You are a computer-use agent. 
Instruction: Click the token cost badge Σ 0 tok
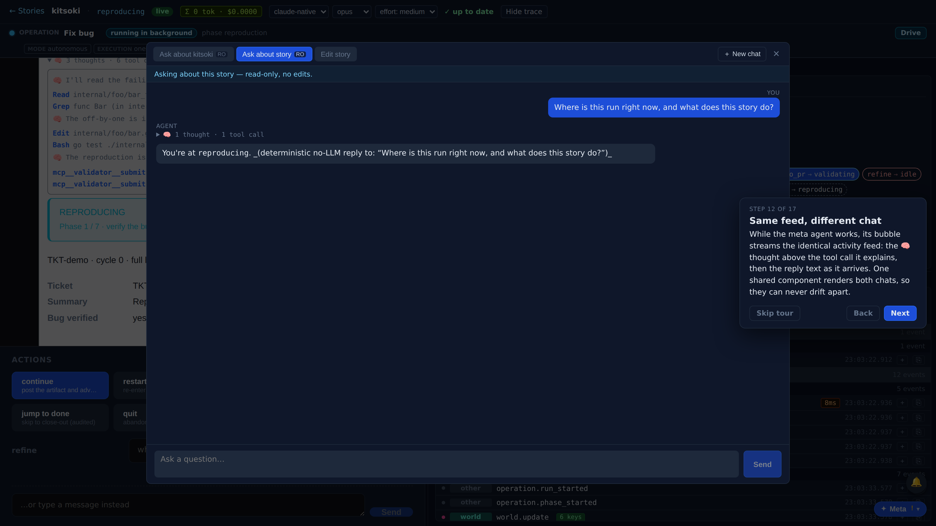coord(221,12)
